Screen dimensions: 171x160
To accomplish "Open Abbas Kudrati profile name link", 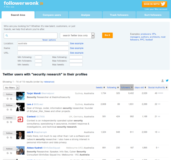I will pos(35,148).
